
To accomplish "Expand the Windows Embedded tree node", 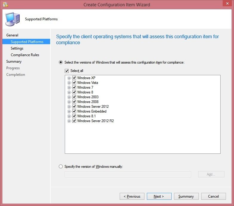I will pos(69,112).
